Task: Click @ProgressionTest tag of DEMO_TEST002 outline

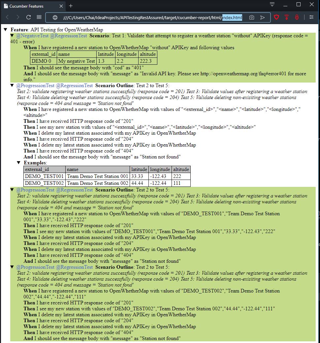Action: [x=35, y=267]
